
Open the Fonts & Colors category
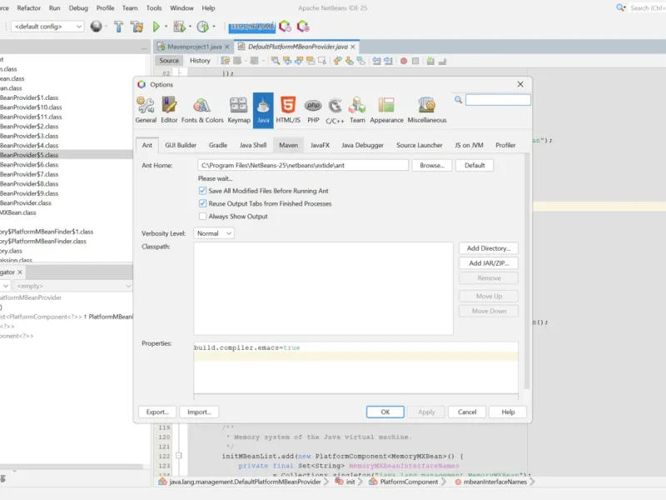(x=202, y=110)
